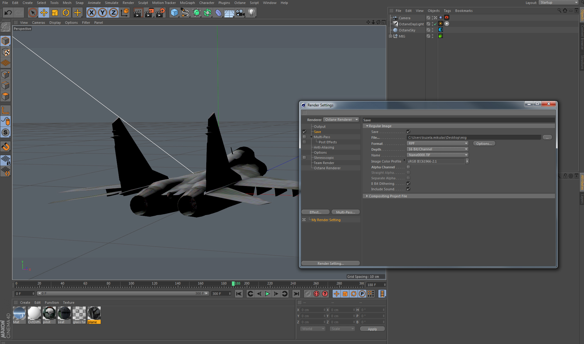Open the Octane menu in menu bar
The height and width of the screenshot is (344, 584).
click(x=240, y=3)
